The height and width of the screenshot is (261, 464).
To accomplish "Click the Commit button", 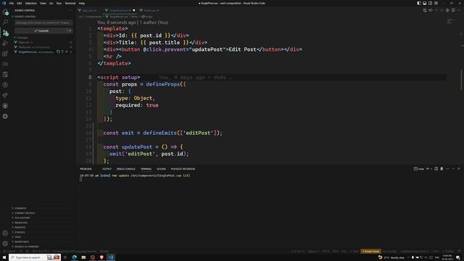I will coord(41,30).
